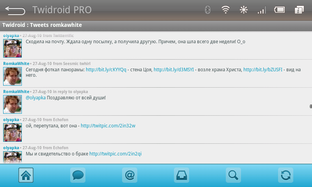312x187 pixels.
Task: Tap olyapka username above 'ой, перепутала' tweet
Action: [x=11, y=120]
